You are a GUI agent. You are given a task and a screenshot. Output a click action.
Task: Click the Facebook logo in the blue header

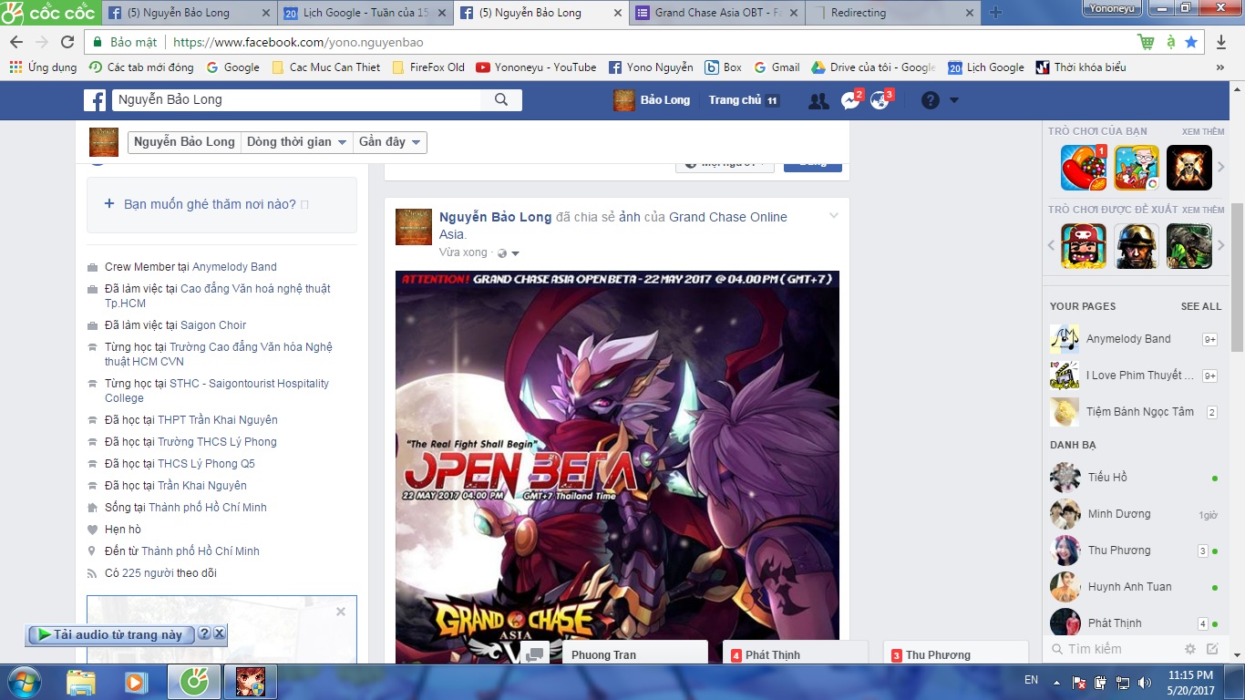tap(95, 100)
